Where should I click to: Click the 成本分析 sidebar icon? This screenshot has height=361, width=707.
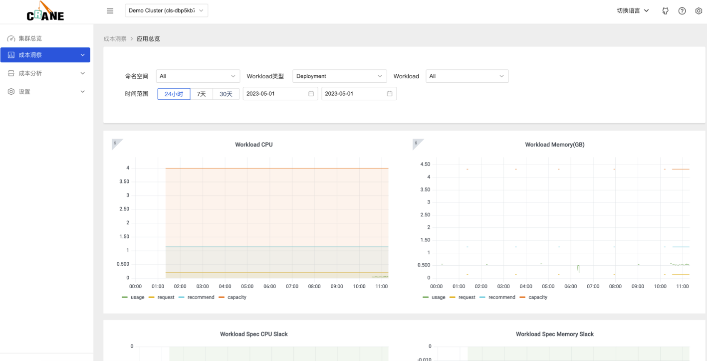point(11,73)
